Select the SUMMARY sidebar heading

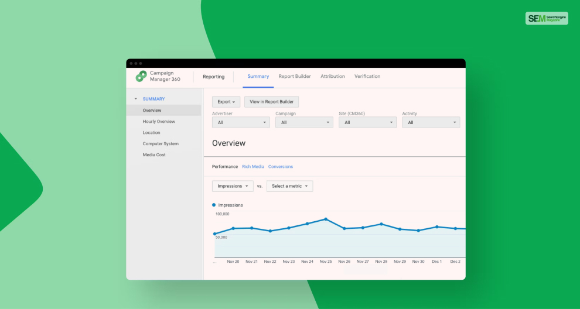click(x=154, y=99)
